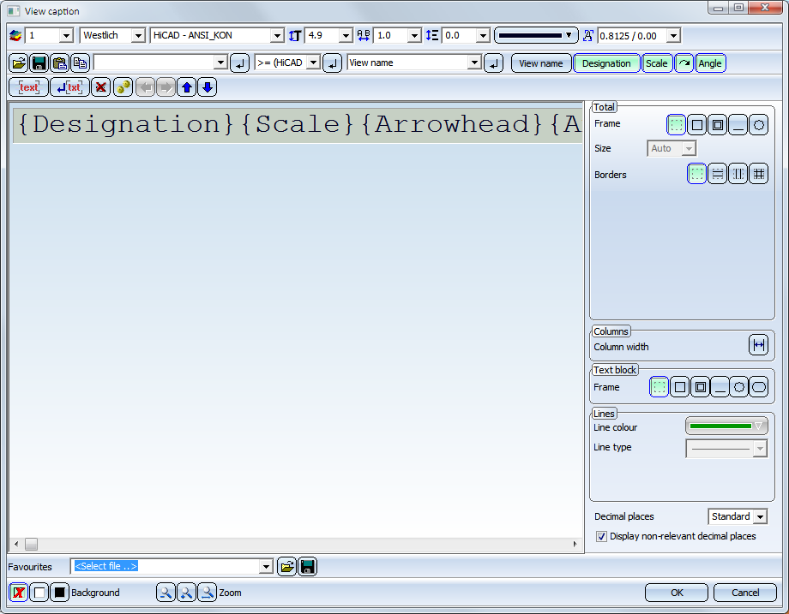Click the Angle button
Image resolution: width=789 pixels, height=614 pixels.
tap(710, 63)
